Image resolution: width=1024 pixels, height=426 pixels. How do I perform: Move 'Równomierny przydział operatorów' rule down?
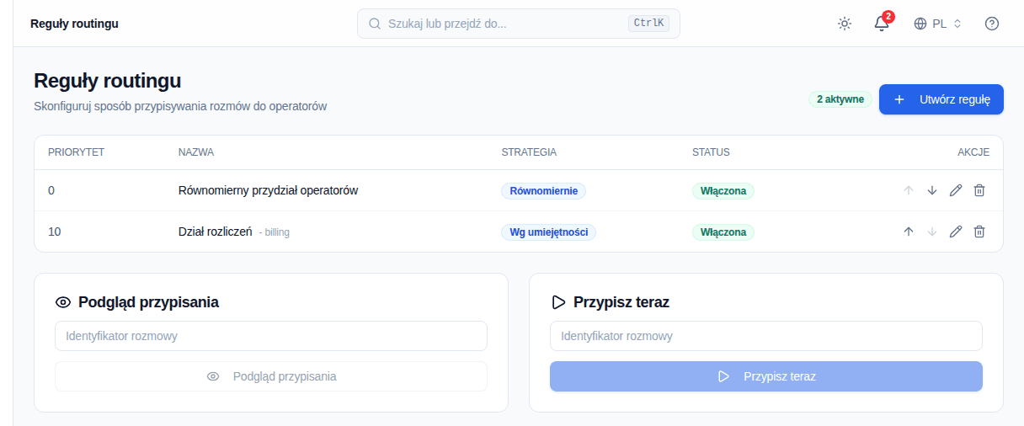click(932, 190)
